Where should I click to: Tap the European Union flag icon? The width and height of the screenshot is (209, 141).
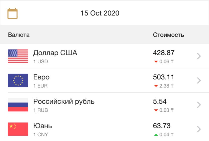[x=18, y=80]
